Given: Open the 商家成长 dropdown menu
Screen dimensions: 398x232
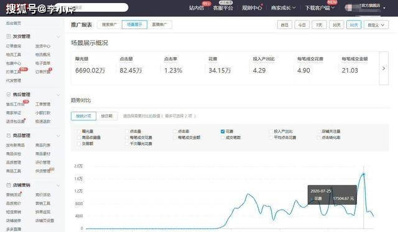Looking at the screenshot, I should coord(283,8).
